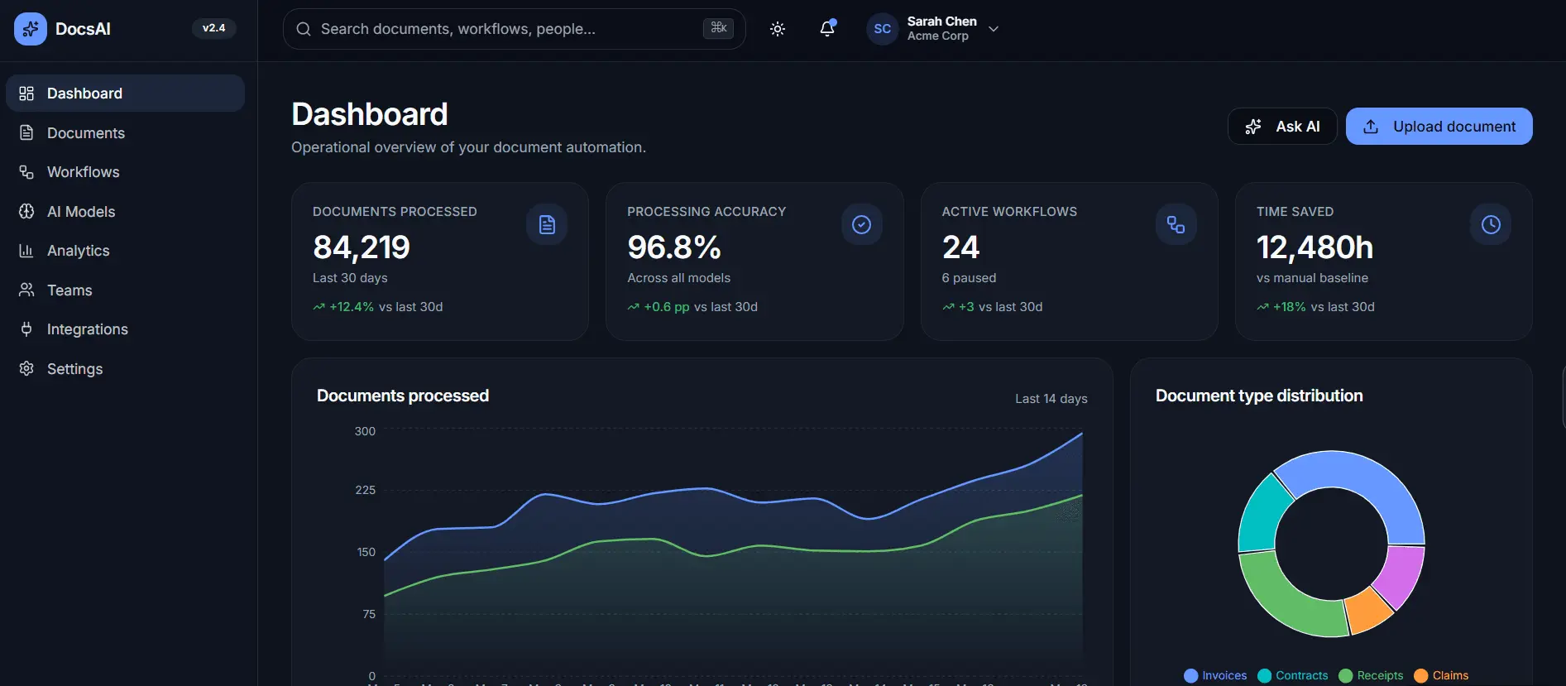The image size is (1566, 686).
Task: Click the Acme Corp organization label
Action: coord(937,36)
